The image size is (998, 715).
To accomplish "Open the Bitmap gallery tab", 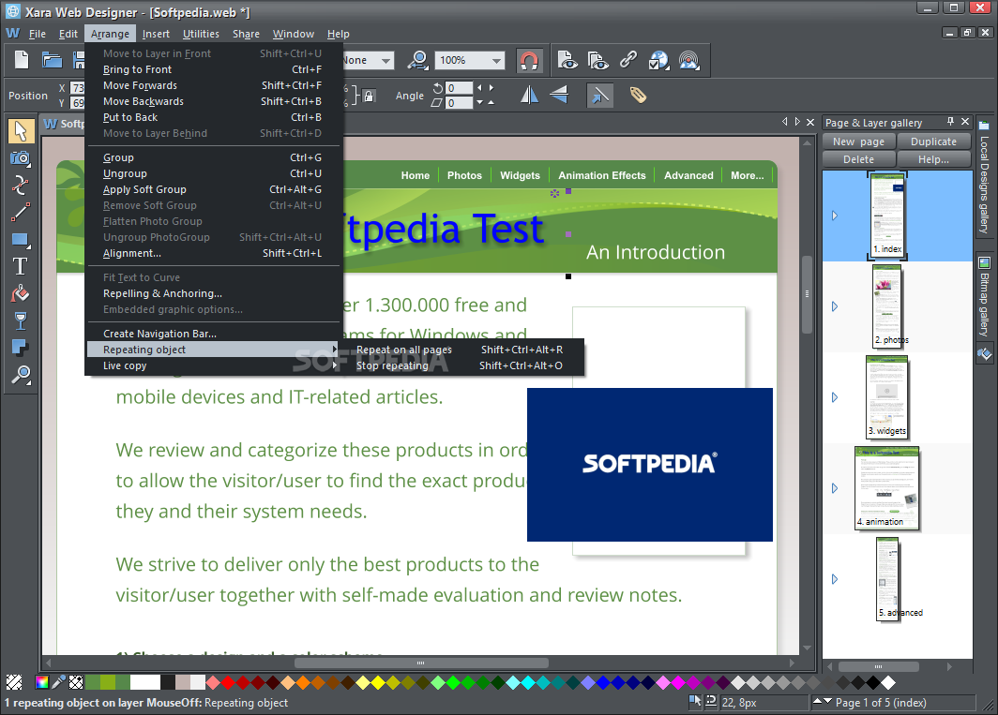I will coord(984,297).
